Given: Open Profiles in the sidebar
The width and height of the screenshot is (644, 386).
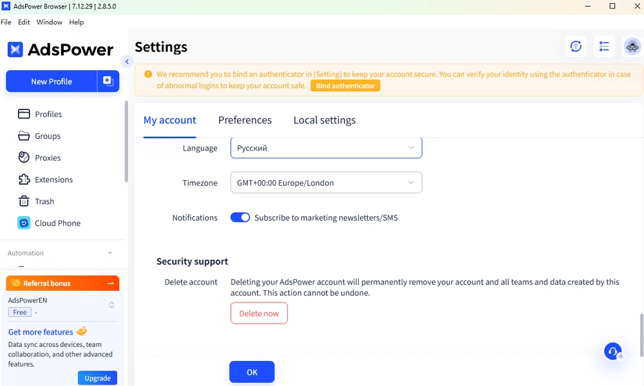Looking at the screenshot, I should point(40,114).
